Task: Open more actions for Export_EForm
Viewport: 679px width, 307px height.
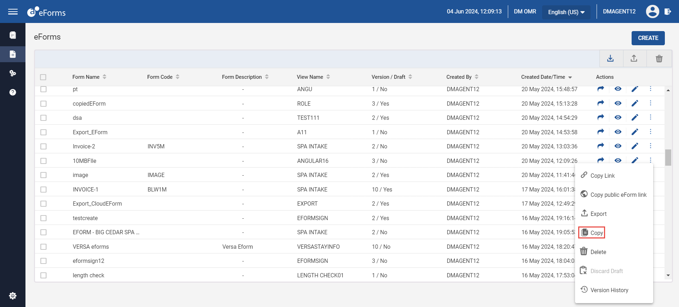Action: click(650, 132)
